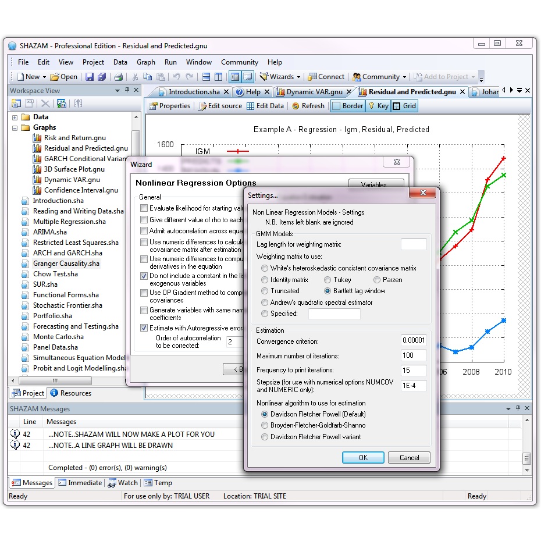Collapse the Graphs folder in tree
The width and height of the screenshot is (541, 541).
(15, 128)
